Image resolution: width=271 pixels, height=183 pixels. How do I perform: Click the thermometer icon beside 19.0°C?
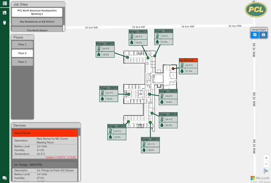click(158, 36)
